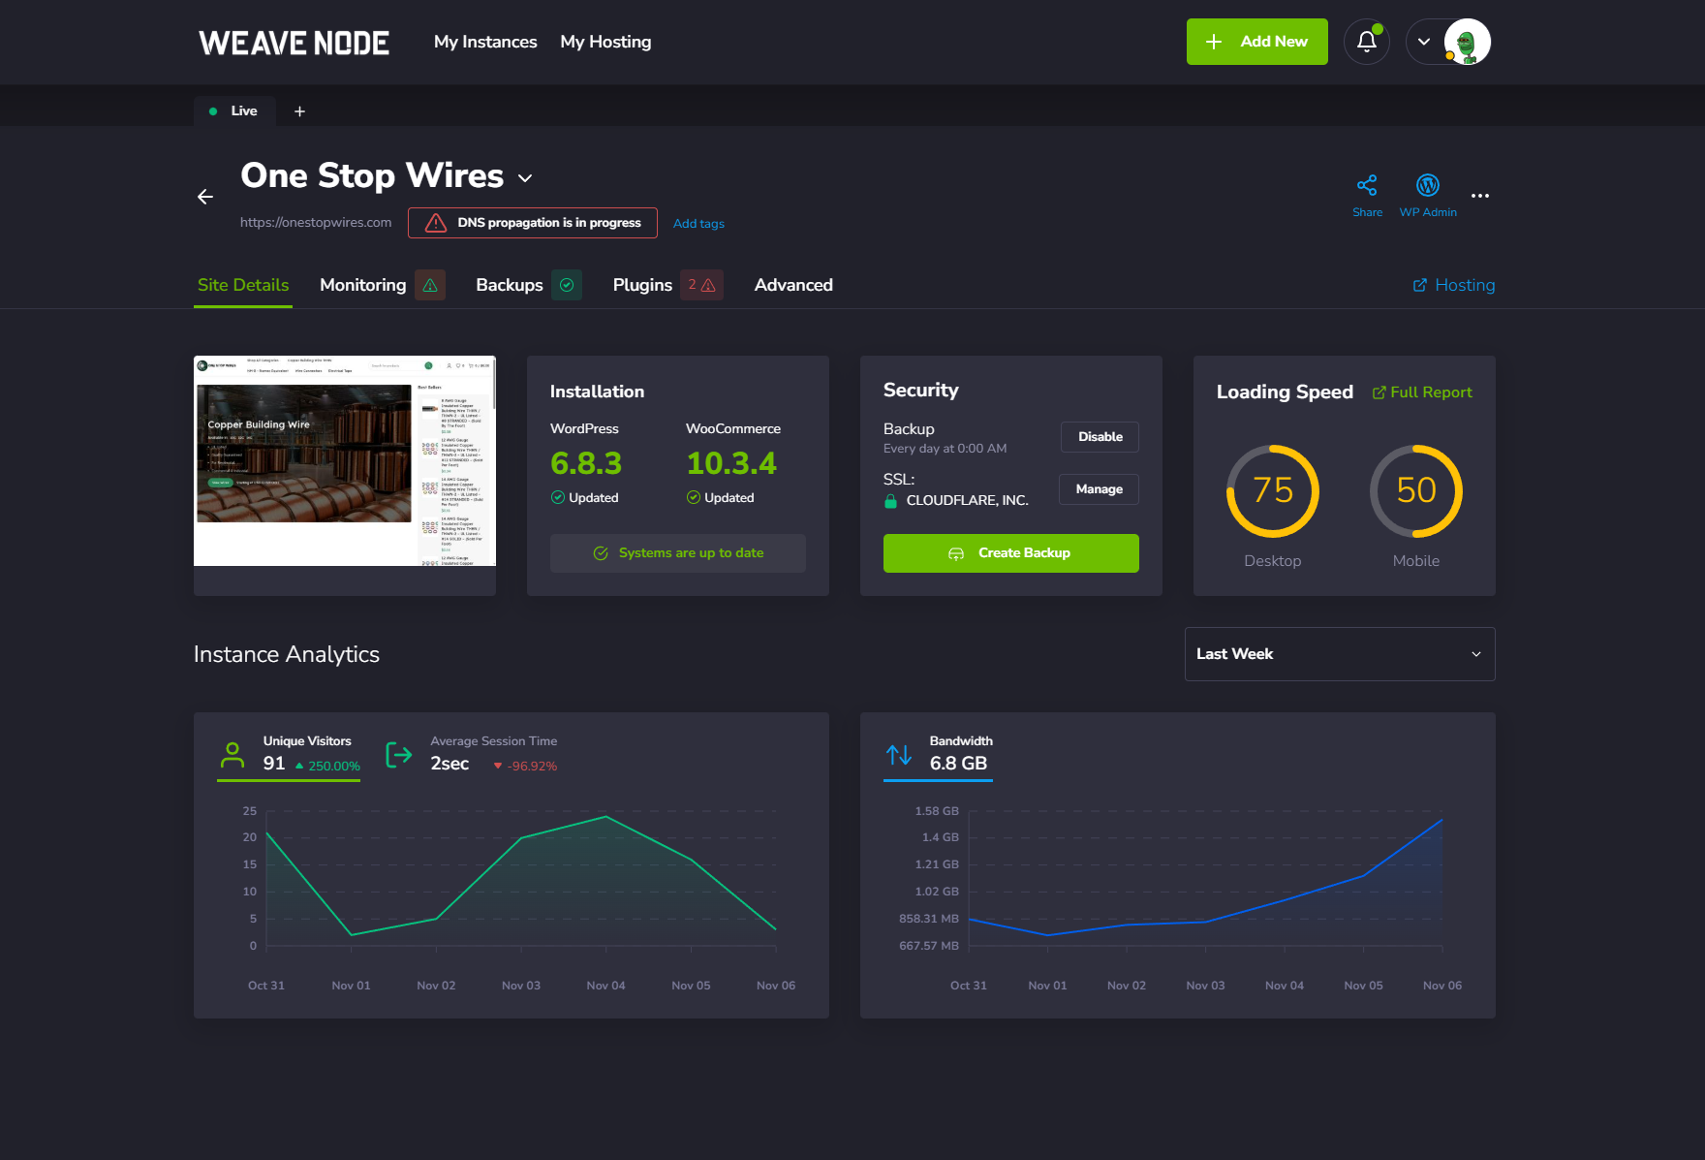Open the Hosting external link
1705x1160 pixels.
[1454, 285]
